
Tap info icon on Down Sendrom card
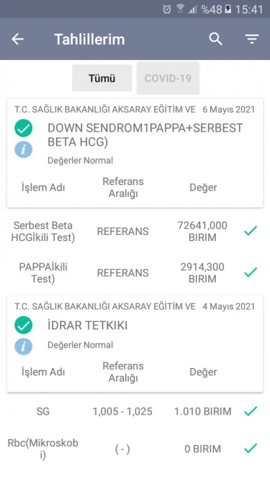coord(23,149)
